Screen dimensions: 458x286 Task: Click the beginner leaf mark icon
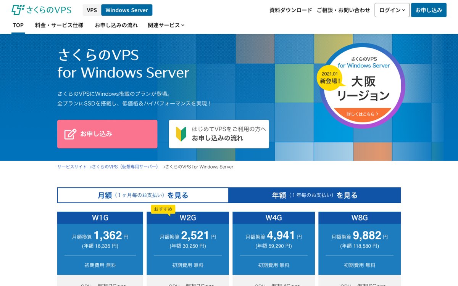pyautogui.click(x=181, y=134)
